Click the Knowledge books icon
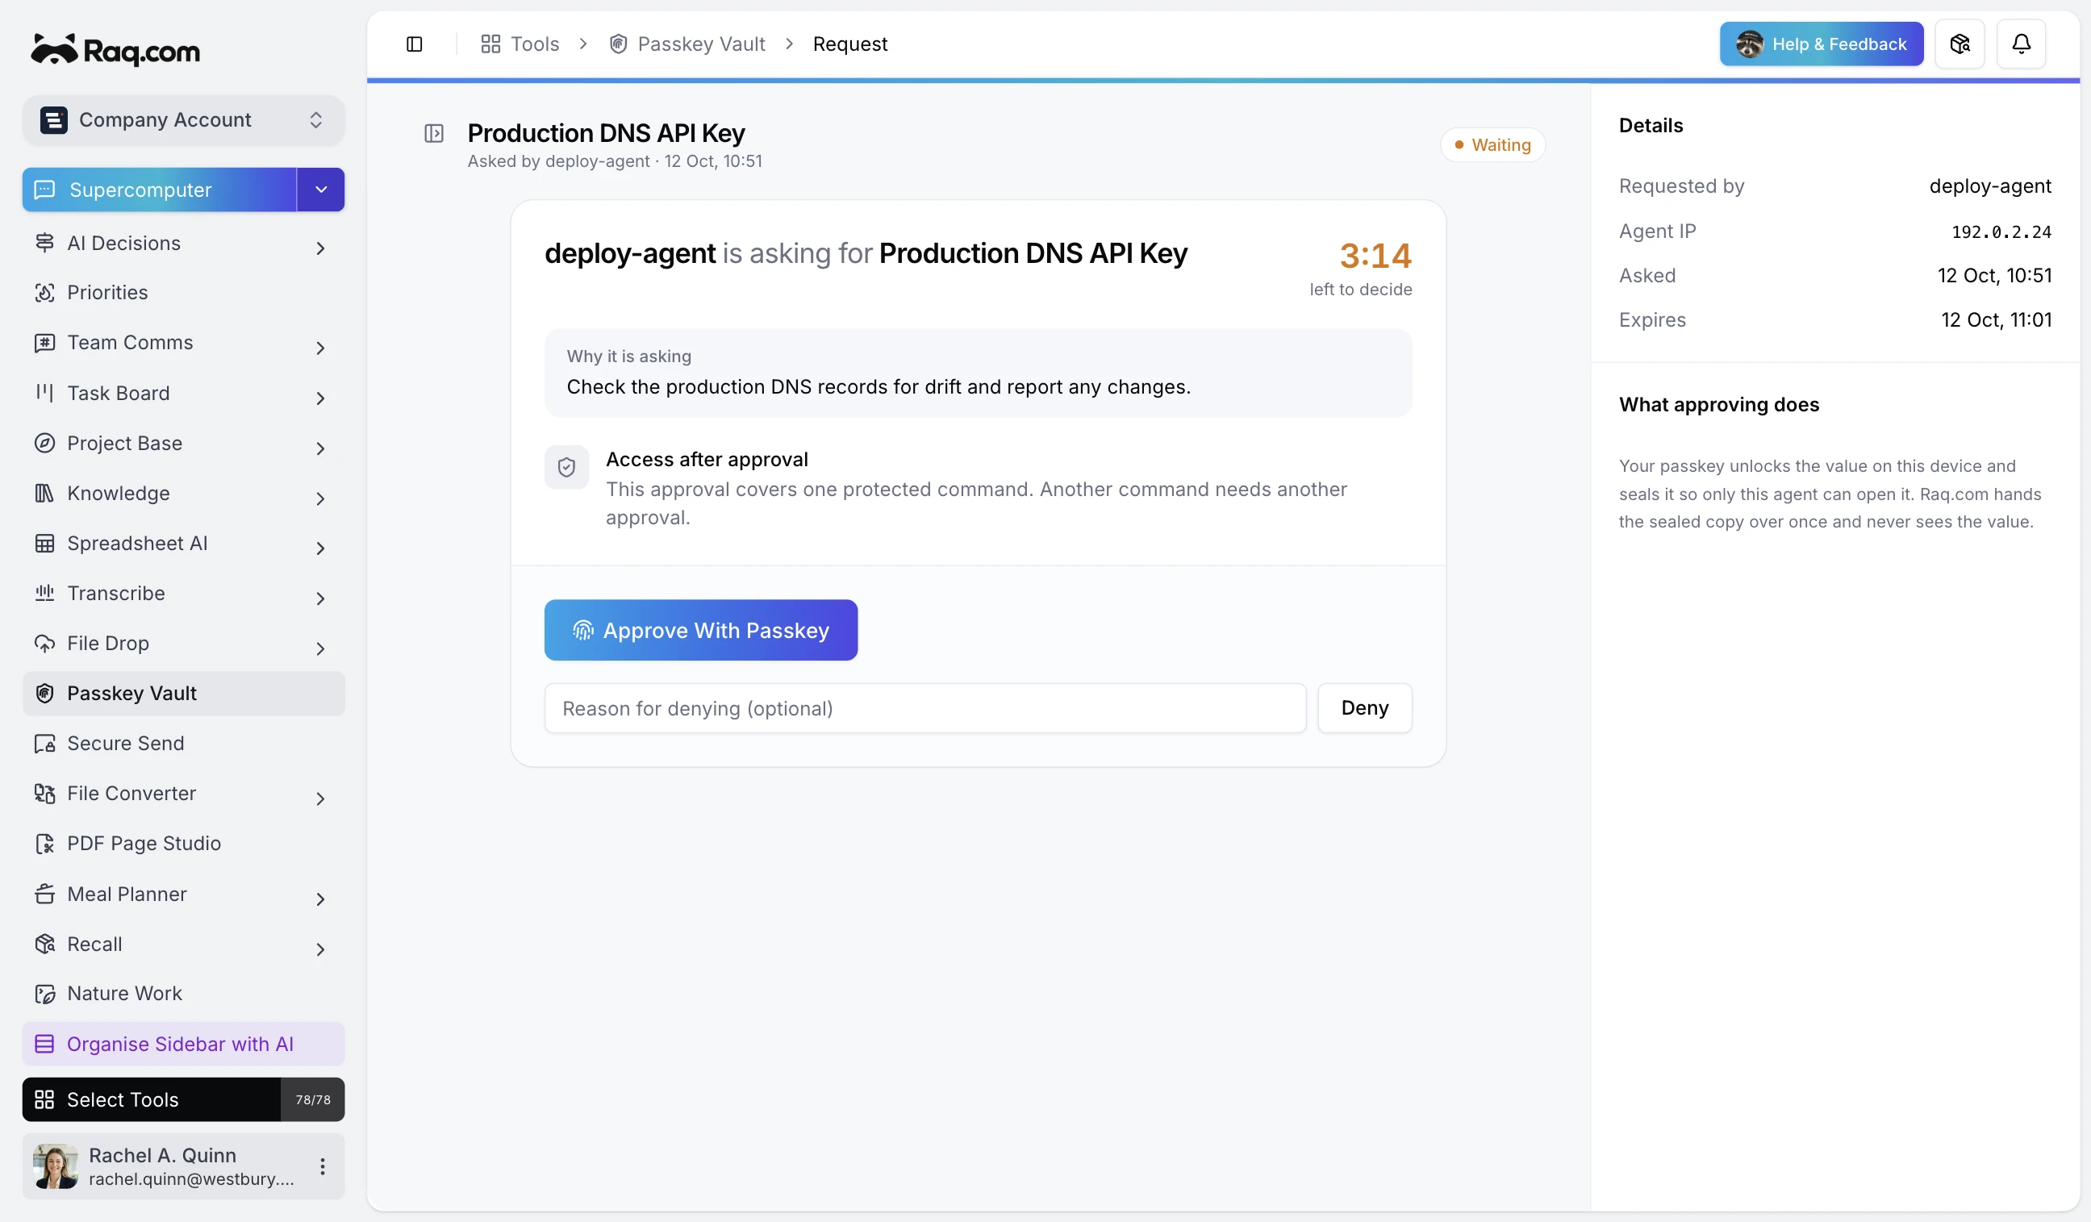2091x1222 pixels. coord(45,493)
